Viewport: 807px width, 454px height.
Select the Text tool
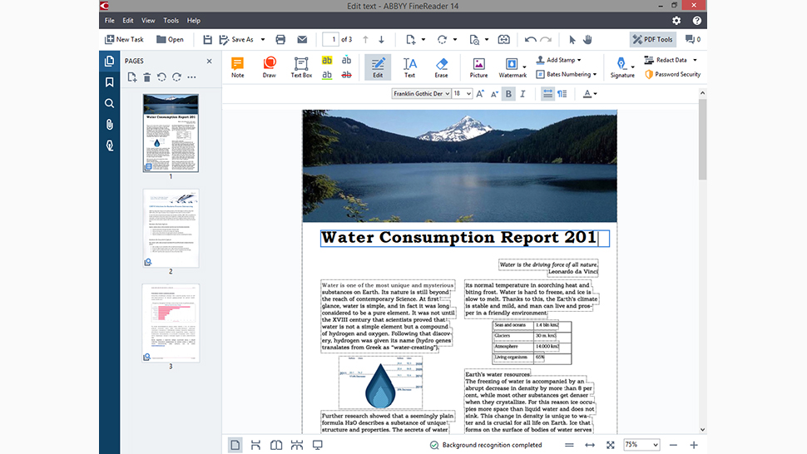point(409,67)
